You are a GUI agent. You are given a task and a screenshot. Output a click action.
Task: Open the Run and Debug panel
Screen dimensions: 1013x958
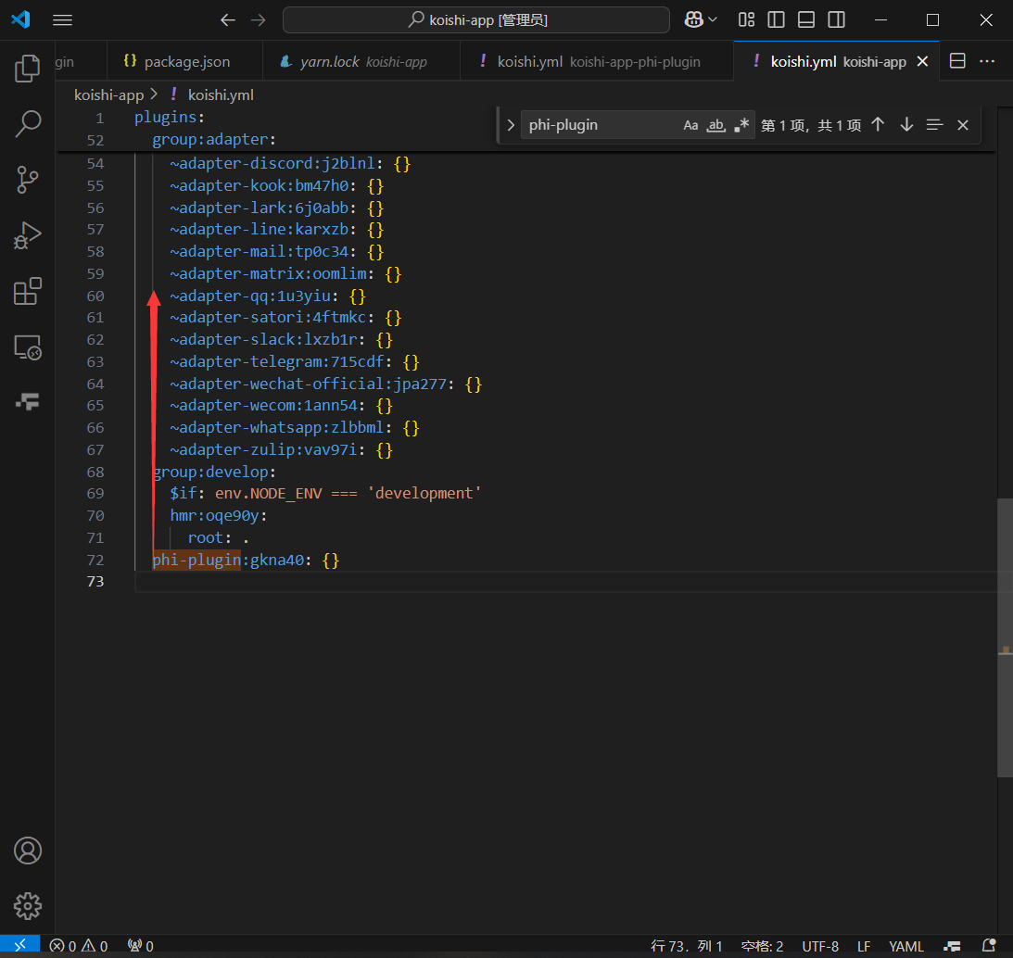[x=27, y=235]
